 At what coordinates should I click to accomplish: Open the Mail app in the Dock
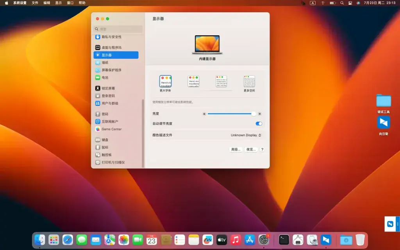[x=96, y=240]
